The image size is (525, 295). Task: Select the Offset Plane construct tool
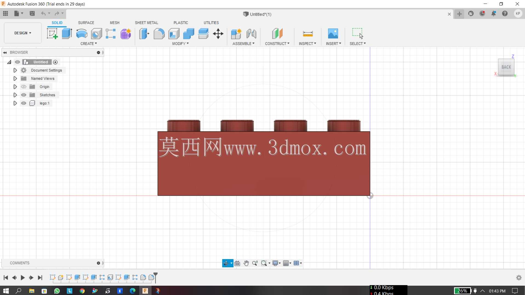tap(277, 34)
